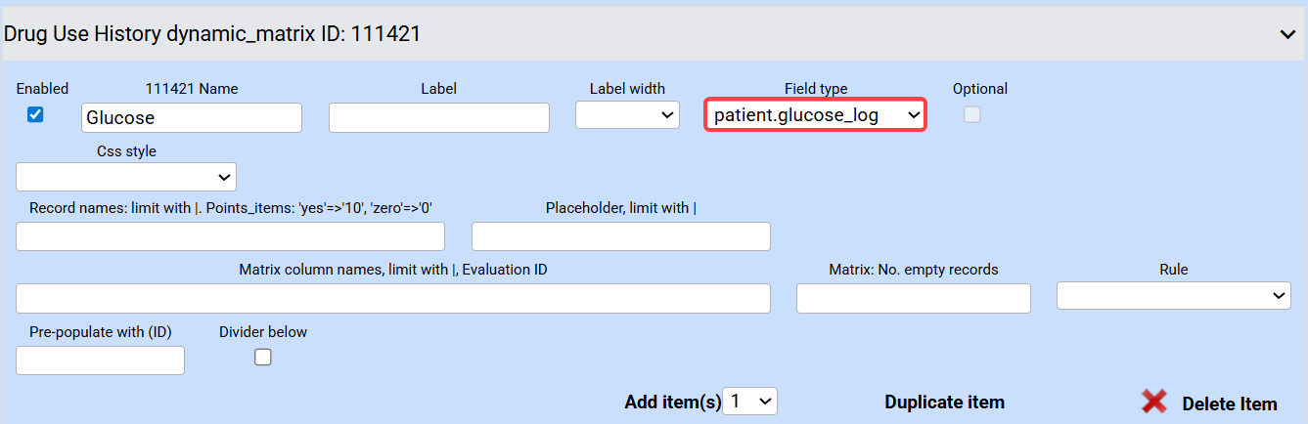The image size is (1308, 424).
Task: Collapse the Drug Use History section chevron
Action: point(1287,34)
